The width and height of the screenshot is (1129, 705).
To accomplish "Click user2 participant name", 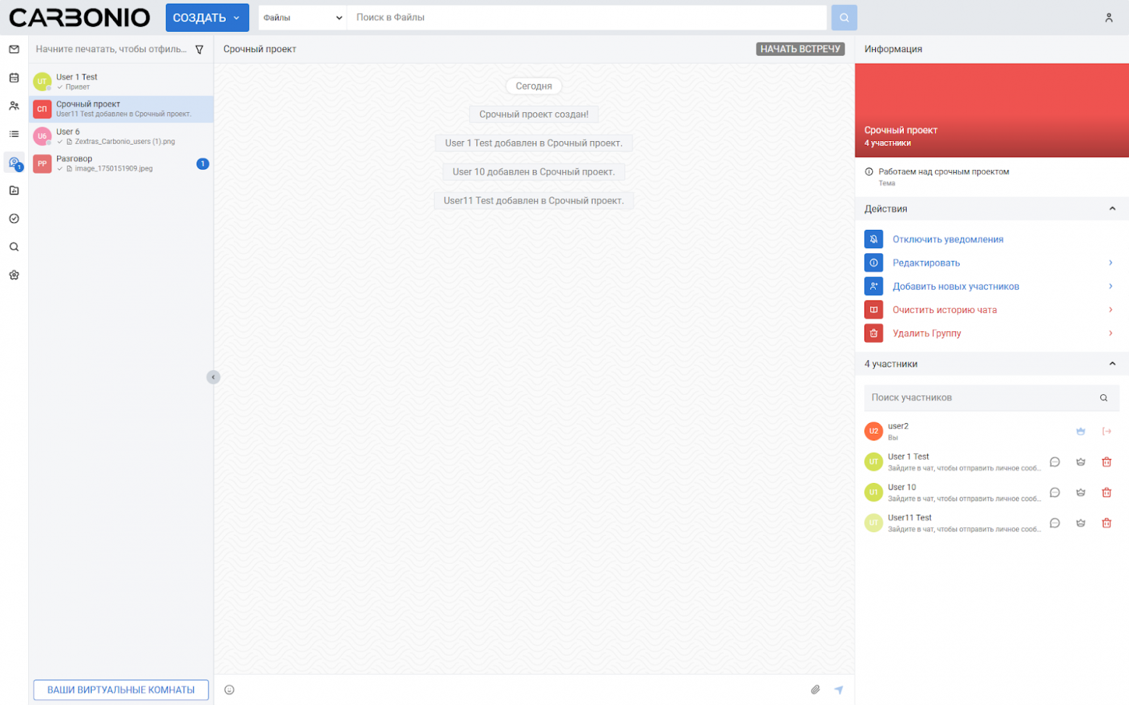I will click(x=898, y=427).
